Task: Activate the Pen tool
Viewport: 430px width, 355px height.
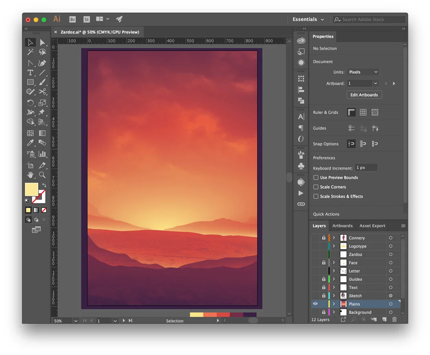Action: (x=30, y=63)
